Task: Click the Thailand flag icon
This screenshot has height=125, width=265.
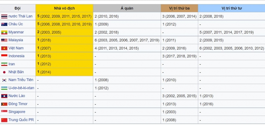Action: coord(4,17)
